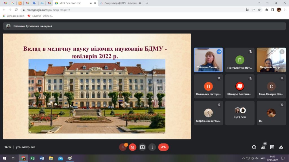Open Excel from the taskbar
The image size is (289, 162).
pos(32,158)
